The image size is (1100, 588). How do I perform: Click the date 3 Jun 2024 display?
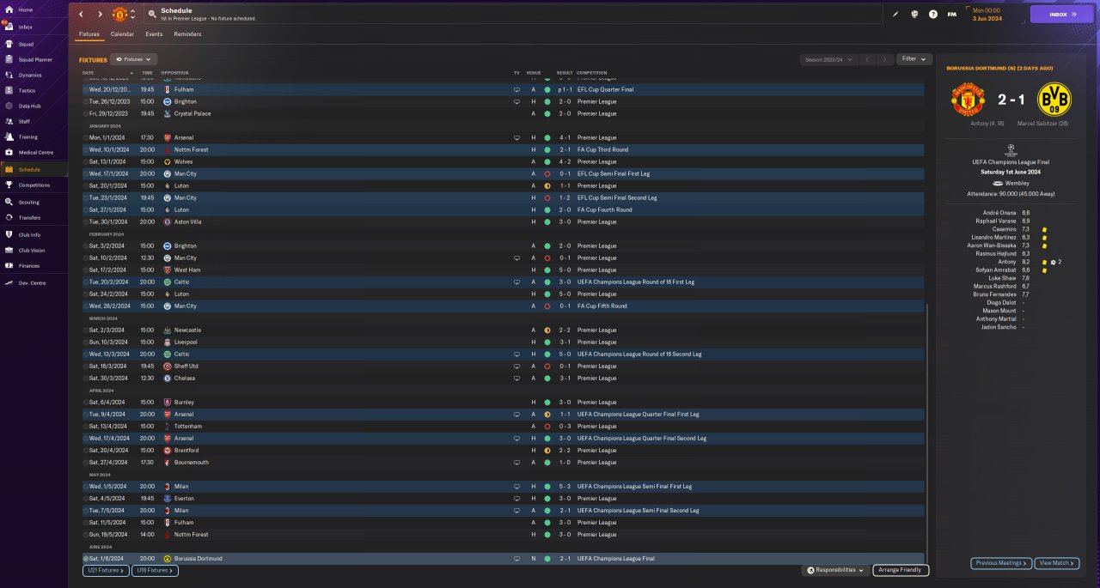tap(987, 18)
